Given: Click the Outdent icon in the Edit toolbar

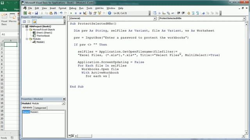Looking at the screenshot, I should 183,13.
